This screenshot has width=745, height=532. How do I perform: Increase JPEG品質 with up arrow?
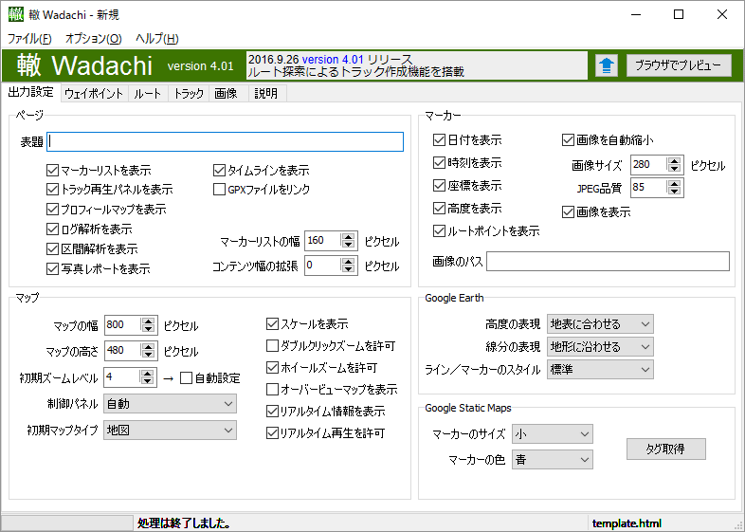[674, 184]
